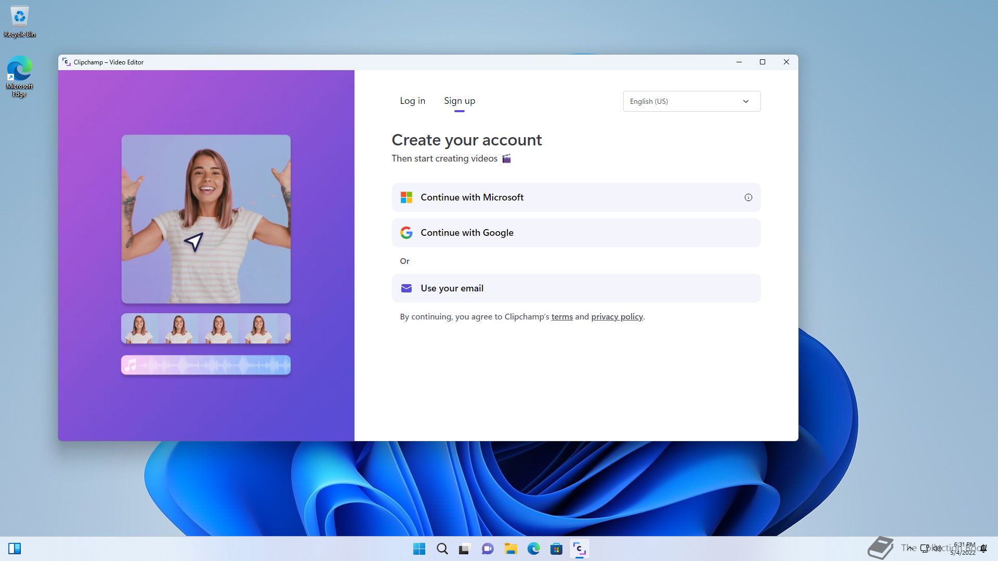
Task: Open the Windows Start menu
Action: click(419, 549)
